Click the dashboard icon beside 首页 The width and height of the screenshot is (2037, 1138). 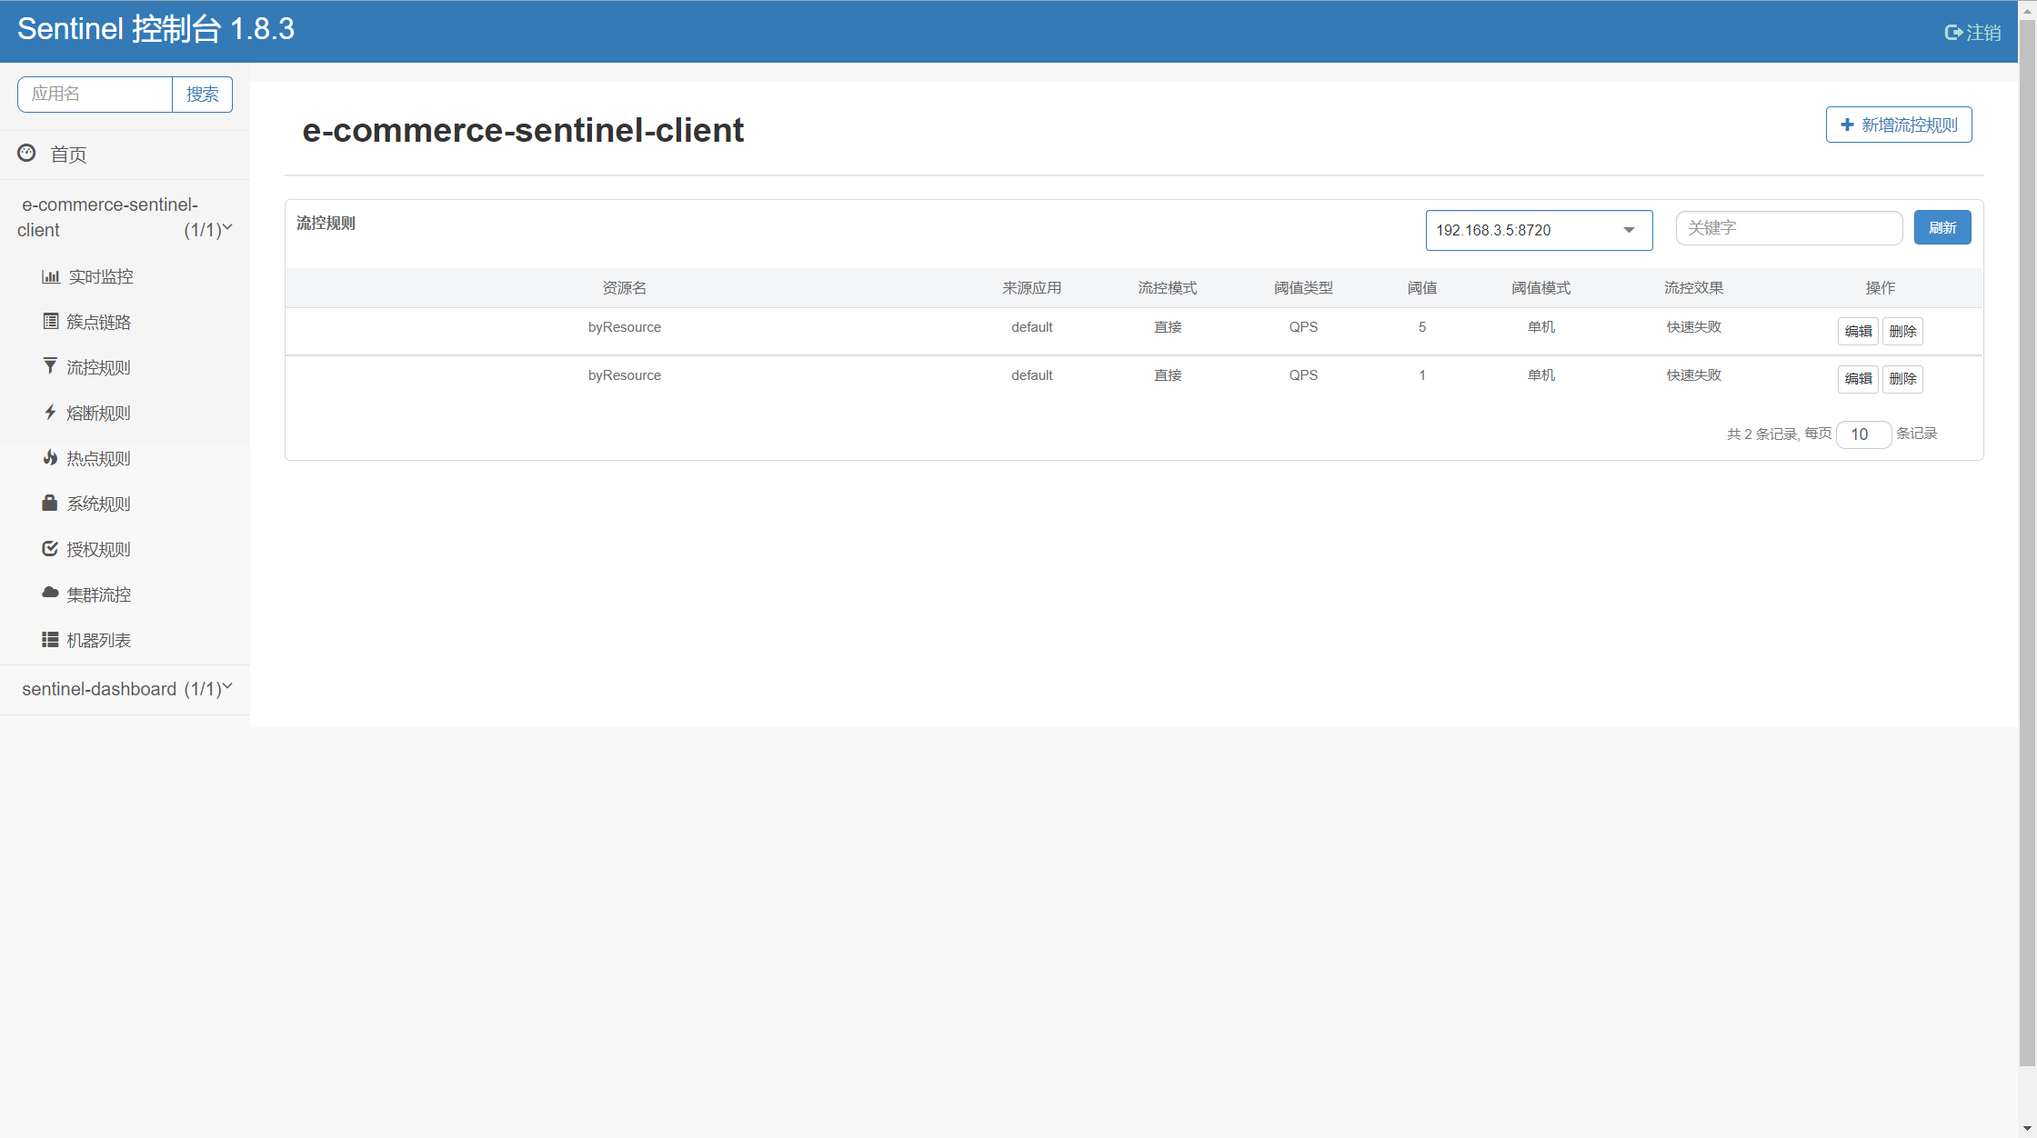click(x=27, y=153)
